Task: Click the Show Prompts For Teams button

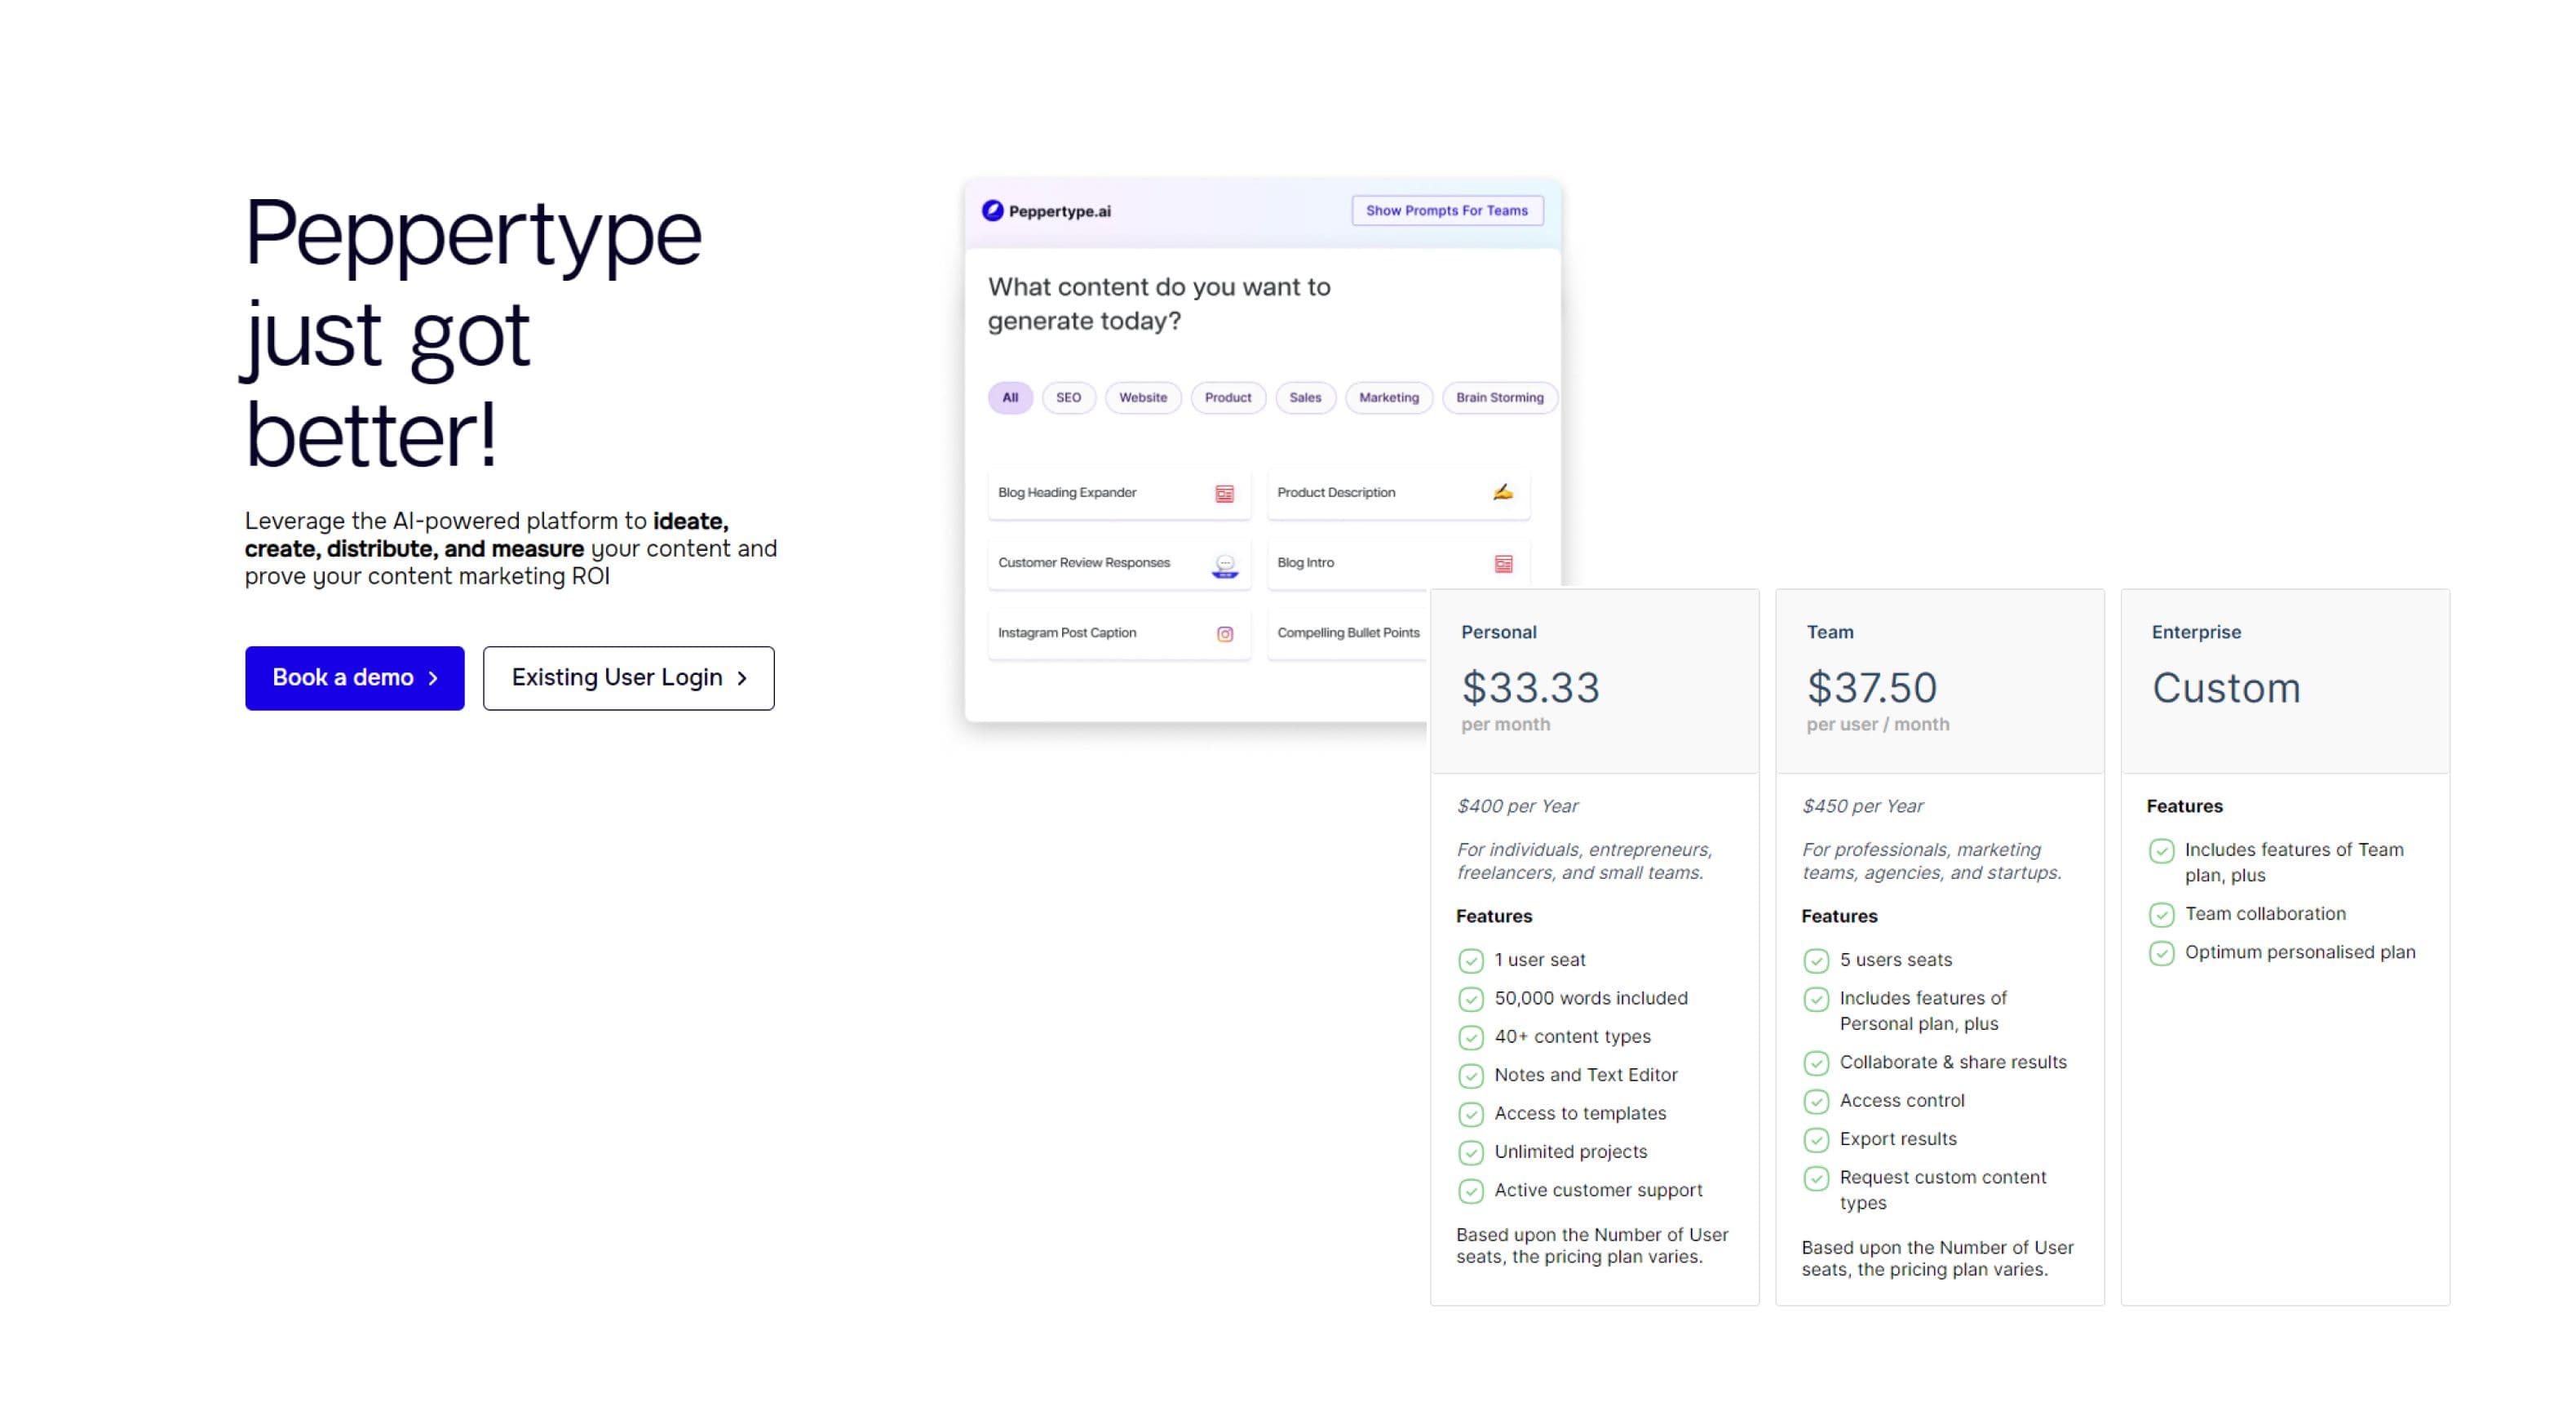Action: (x=1446, y=211)
